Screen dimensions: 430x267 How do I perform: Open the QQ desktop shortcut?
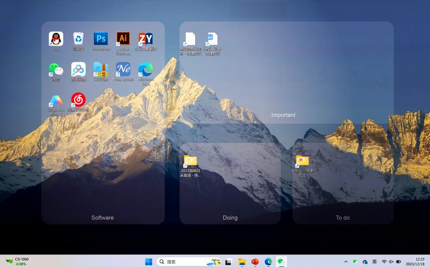56,39
